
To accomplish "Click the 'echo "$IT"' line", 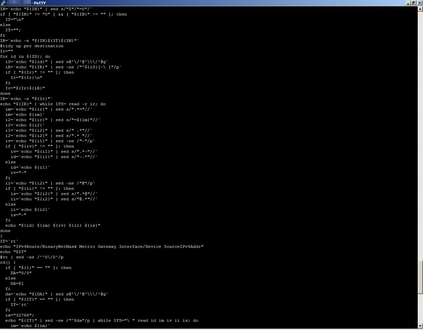I will (x=13, y=252).
